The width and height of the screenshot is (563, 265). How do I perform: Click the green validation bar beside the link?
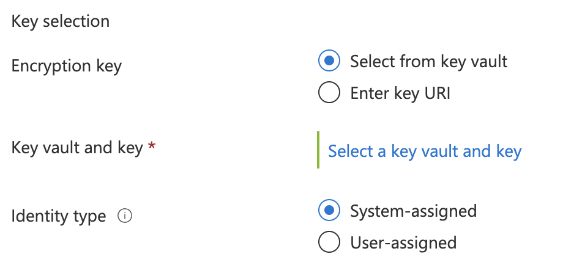318,150
